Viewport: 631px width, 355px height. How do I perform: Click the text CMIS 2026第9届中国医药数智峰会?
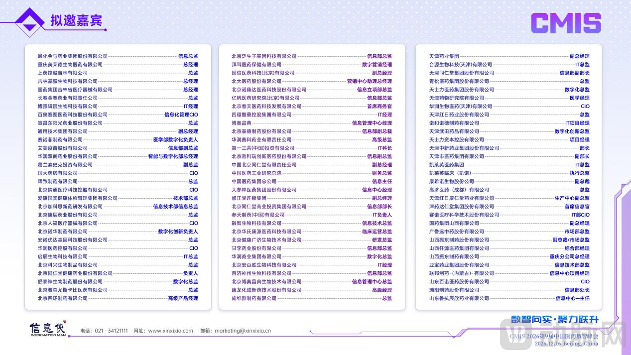coord(554,336)
